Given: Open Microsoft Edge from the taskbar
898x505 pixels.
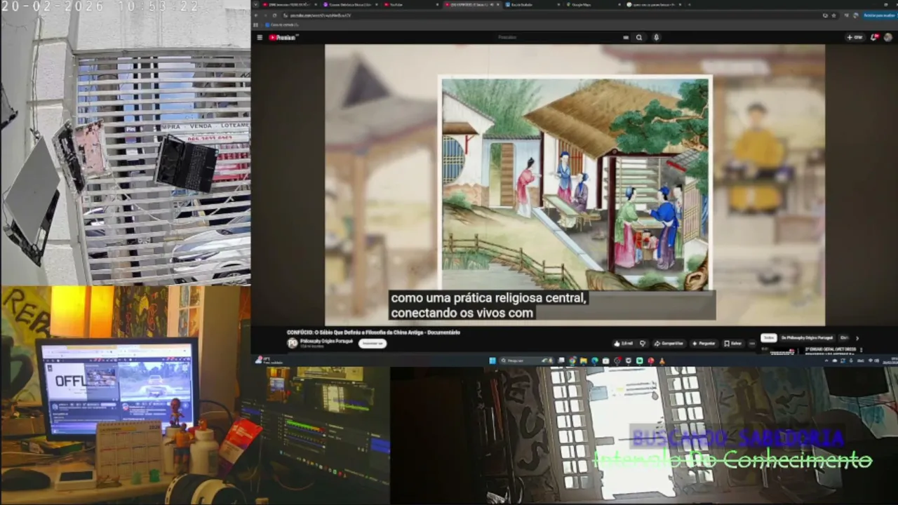Looking at the screenshot, I should click(x=595, y=361).
